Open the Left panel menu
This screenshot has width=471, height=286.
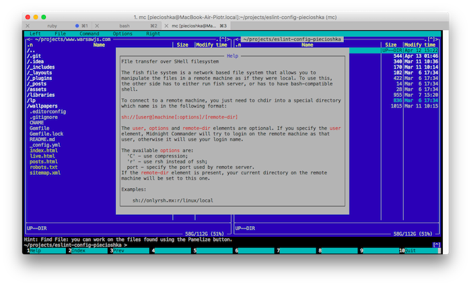click(x=35, y=33)
